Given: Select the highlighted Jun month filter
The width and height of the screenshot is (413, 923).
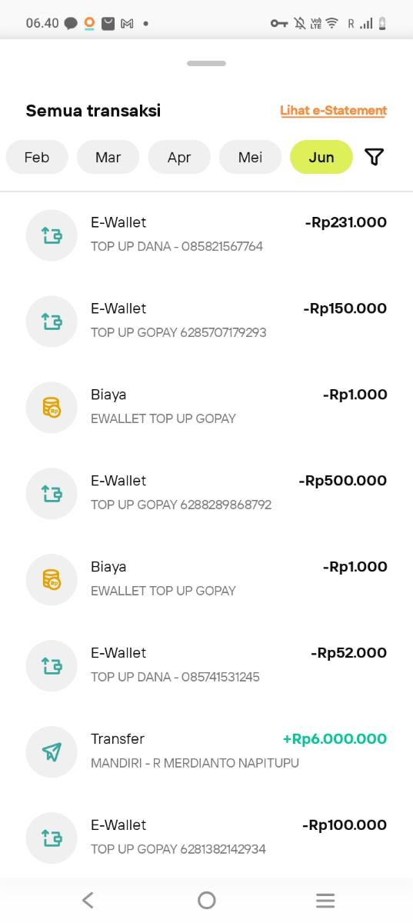Looking at the screenshot, I should [x=321, y=157].
